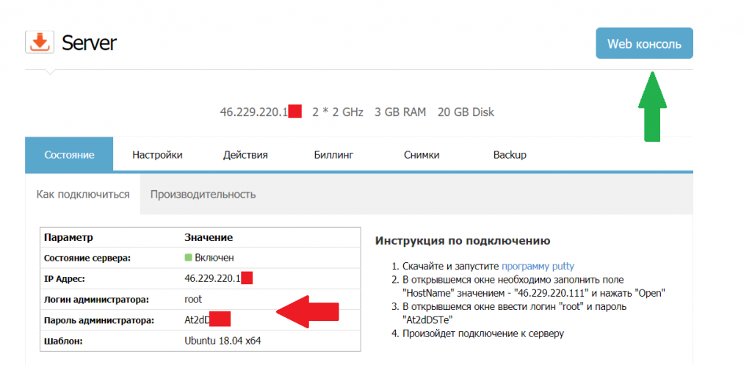This screenshot has height=365, width=752.
Task: Click the 2 * 2 GHz spec text
Action: [x=338, y=112]
